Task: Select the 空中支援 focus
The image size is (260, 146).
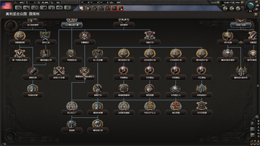Action: (228, 38)
